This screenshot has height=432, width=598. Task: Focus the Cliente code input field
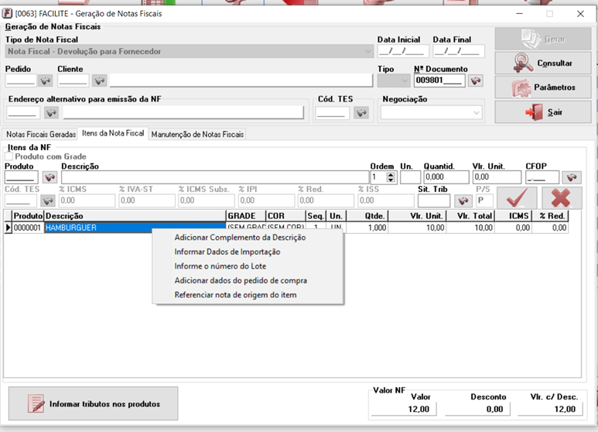point(73,81)
